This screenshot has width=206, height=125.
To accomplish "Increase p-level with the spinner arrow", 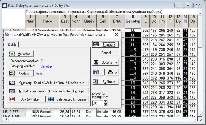I will tap(106, 102).
